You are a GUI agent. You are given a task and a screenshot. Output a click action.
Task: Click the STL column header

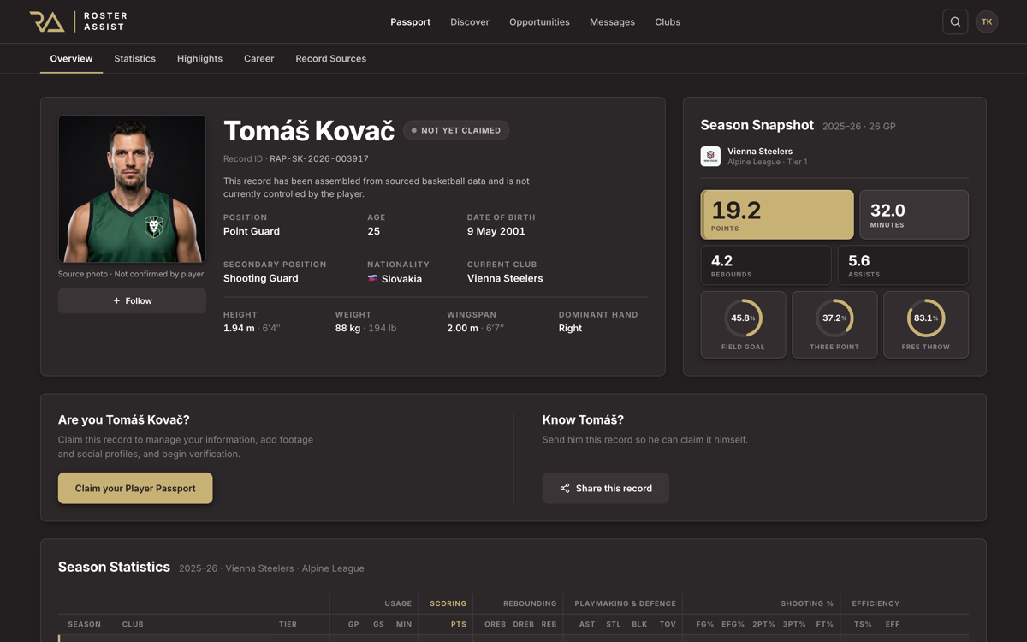click(x=614, y=624)
